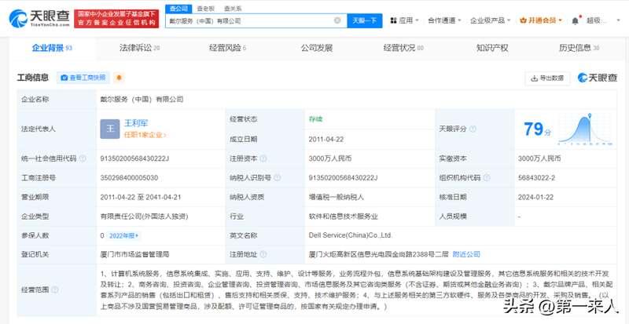This screenshot has height=324, width=629.
Task: Switch to the 历史信息 tab
Action: point(579,48)
